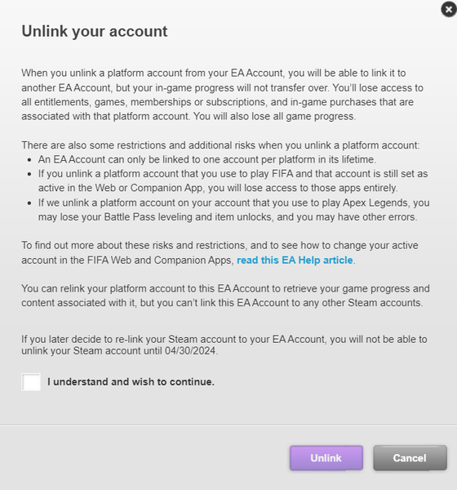Click the bullet dot before 'If we unlink'
Viewport: 457px width, 490px height.
pos(29,203)
